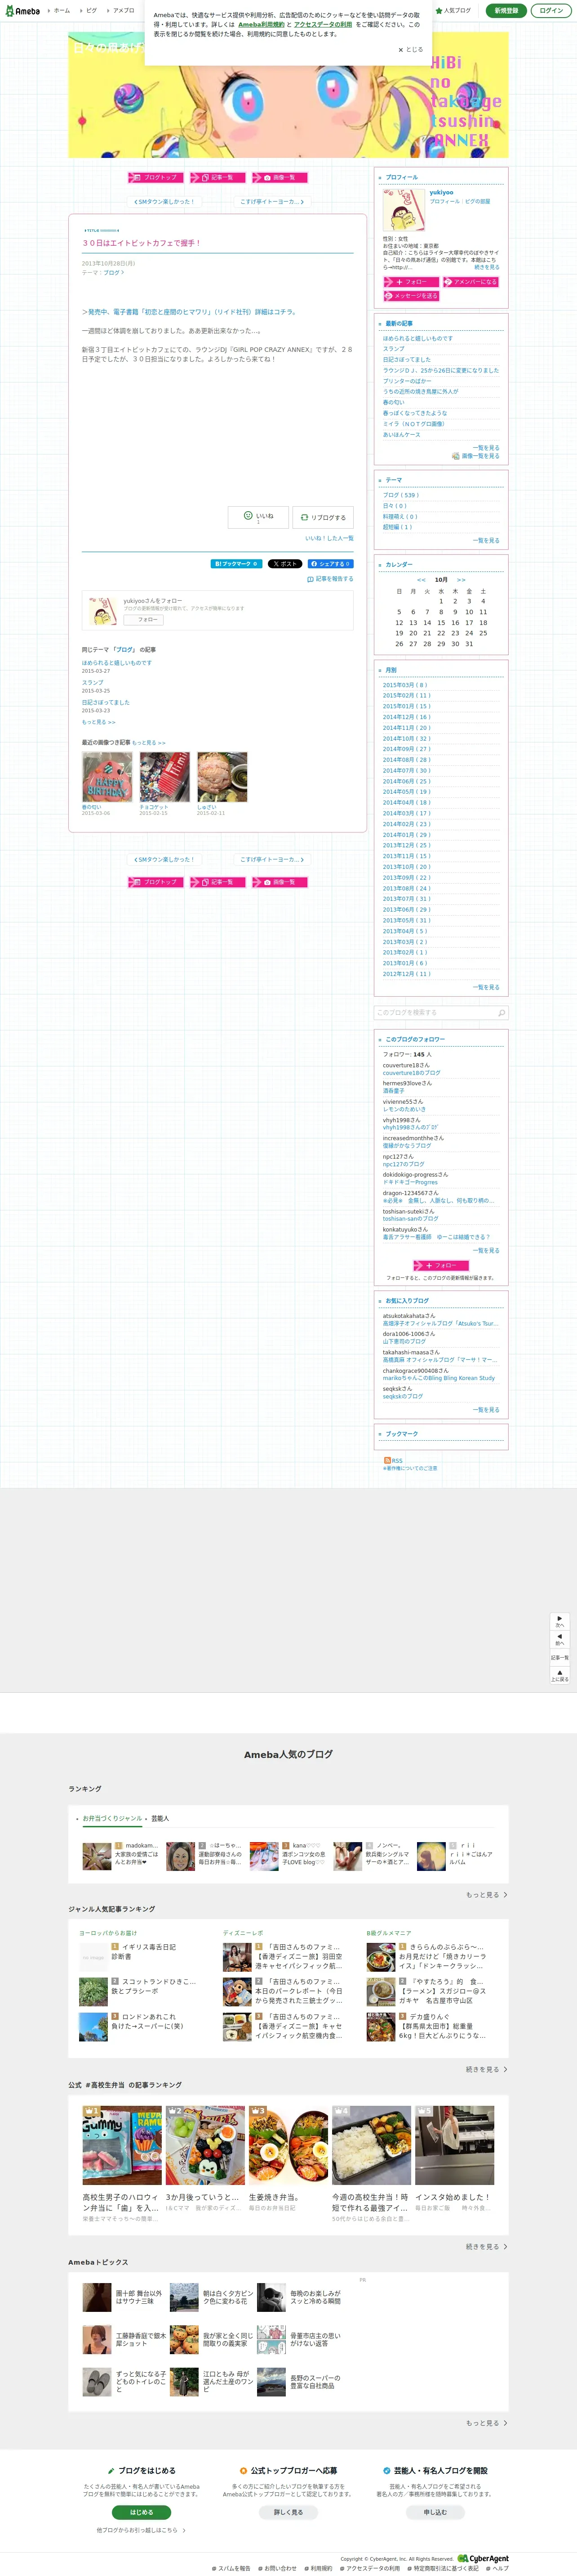Open the 2012年12月 (11) monthly archive
Screen dimensions: 577x2576
[406, 974]
